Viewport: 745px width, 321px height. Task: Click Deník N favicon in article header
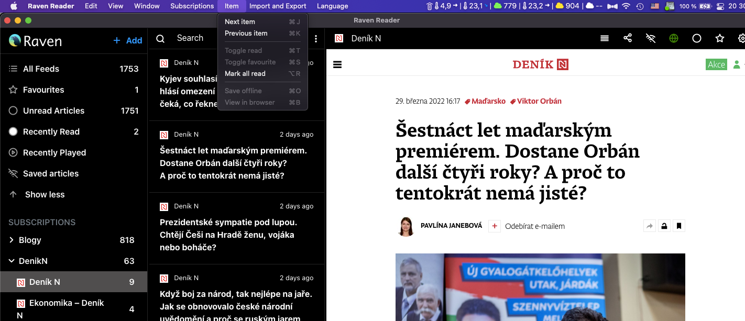click(339, 38)
